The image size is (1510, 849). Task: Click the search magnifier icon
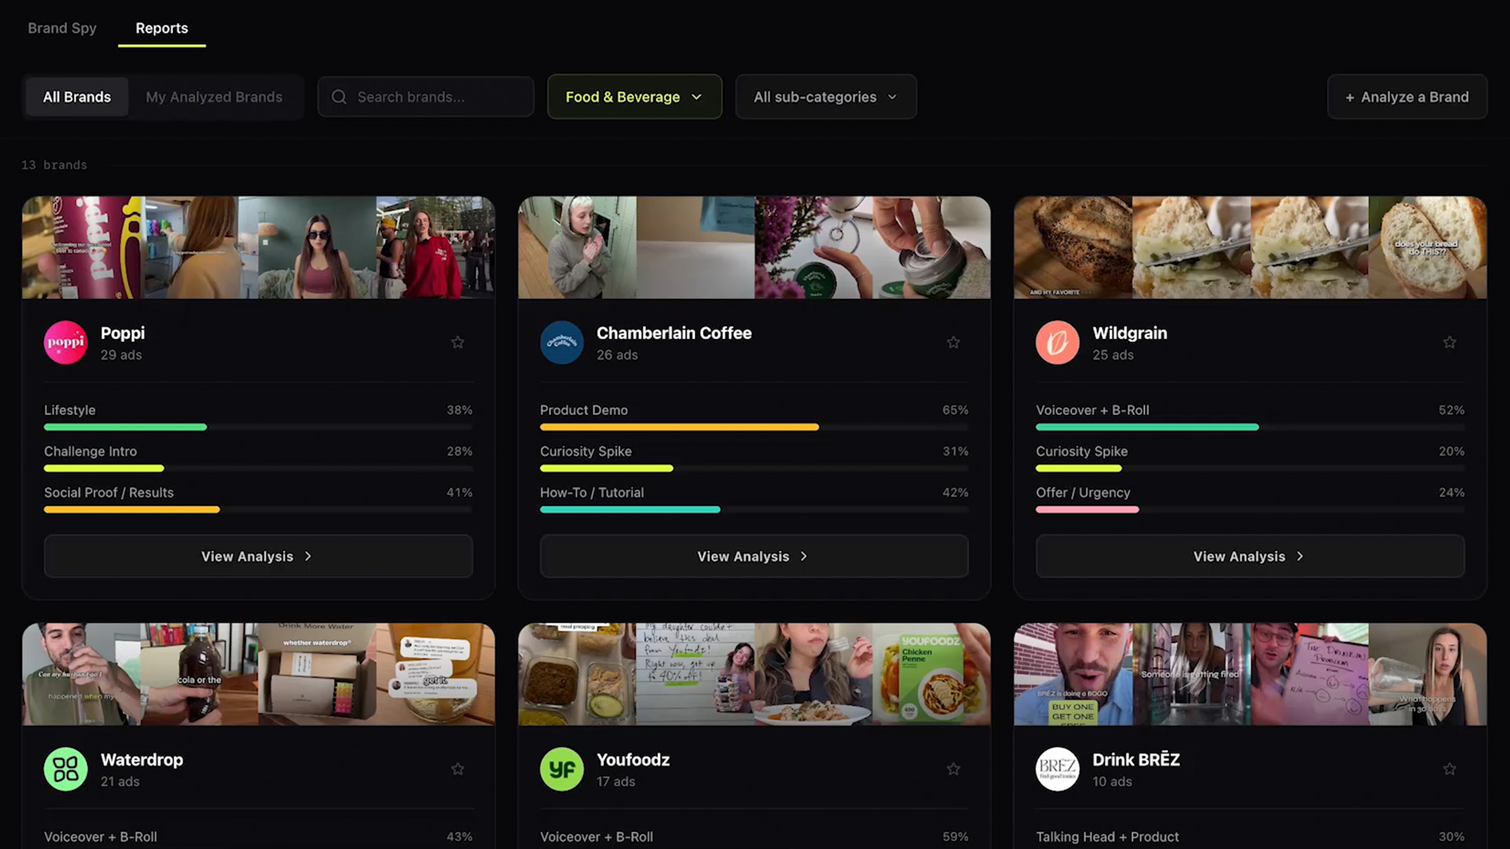[339, 97]
